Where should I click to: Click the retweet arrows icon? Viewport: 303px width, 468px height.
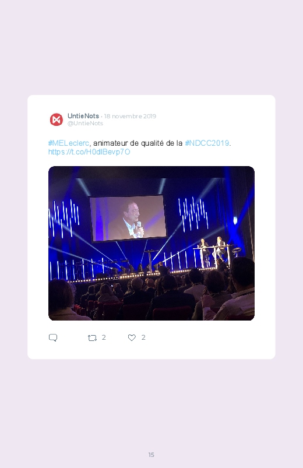[x=92, y=338]
